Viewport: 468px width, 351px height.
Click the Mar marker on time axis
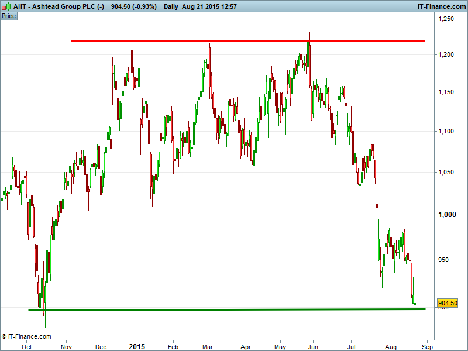[x=209, y=346]
